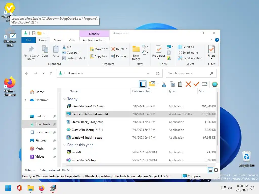Click the Explorer Help question mark icon
Screen dimensions: 259x194
(217, 40)
